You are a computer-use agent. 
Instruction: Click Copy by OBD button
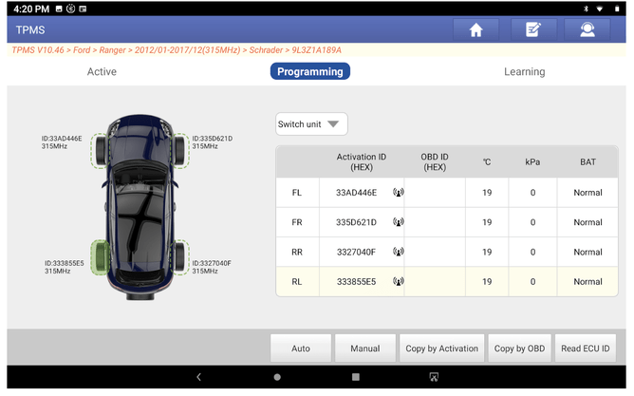click(519, 349)
